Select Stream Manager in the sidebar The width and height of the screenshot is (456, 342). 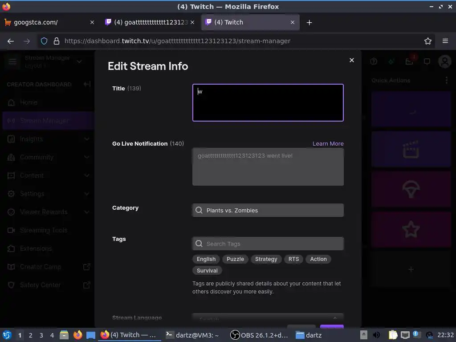(x=47, y=121)
